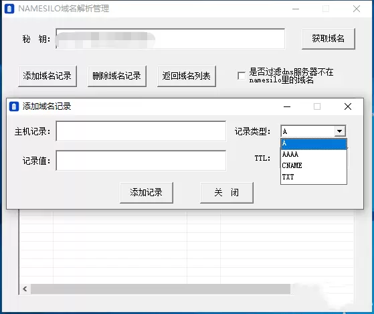The height and width of the screenshot is (314, 374).
Task: Close the NAMESILO main window
Action: pyautogui.click(x=357, y=9)
